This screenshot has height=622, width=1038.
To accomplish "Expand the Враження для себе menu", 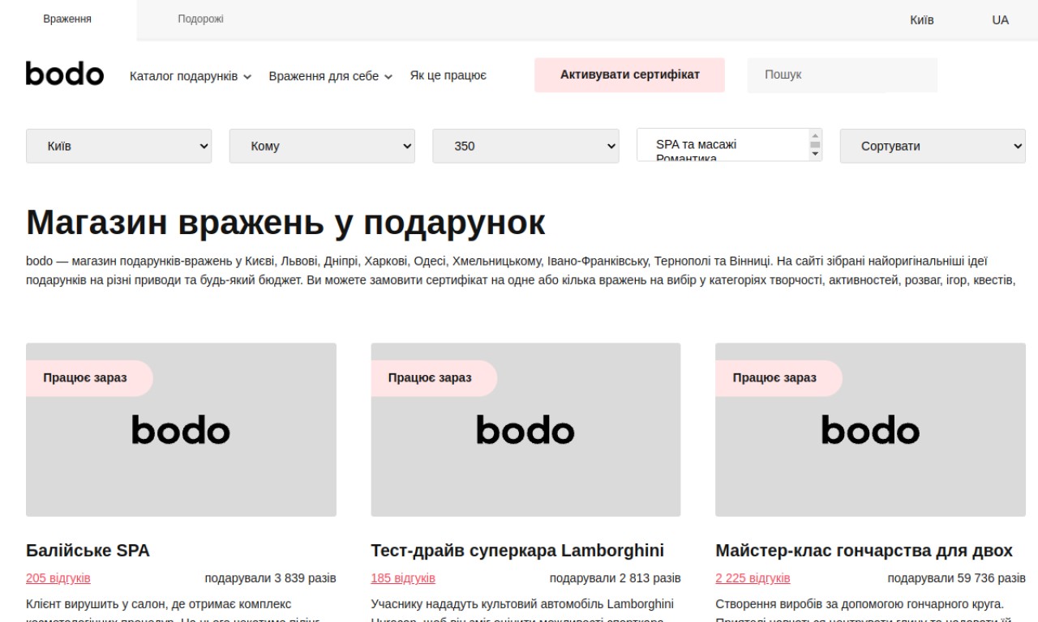I will coord(331,76).
